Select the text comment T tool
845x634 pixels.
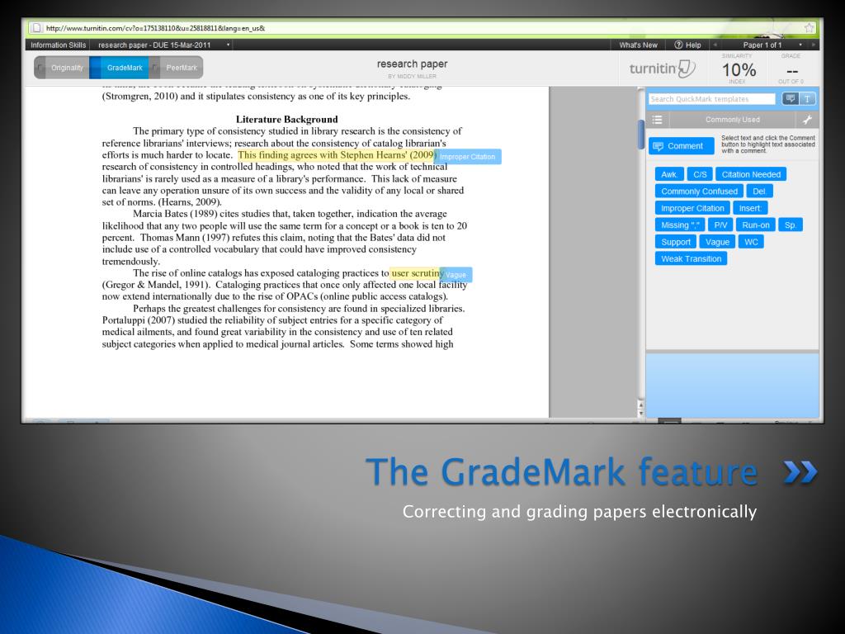click(x=807, y=99)
